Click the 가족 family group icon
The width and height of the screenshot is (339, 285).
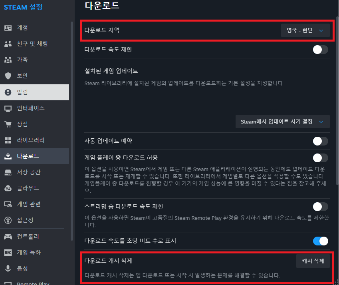[8, 60]
